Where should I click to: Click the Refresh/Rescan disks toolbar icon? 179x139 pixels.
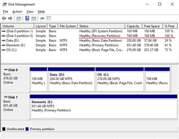pyautogui.click(x=42, y=18)
